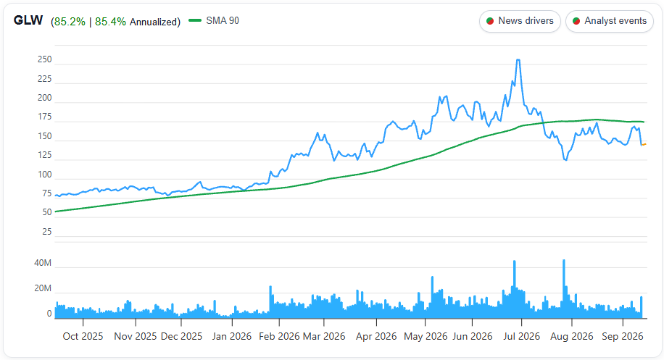Image resolution: width=664 pixels, height=360 pixels.
Task: Click the 20M volume axis label
Action: (x=43, y=288)
